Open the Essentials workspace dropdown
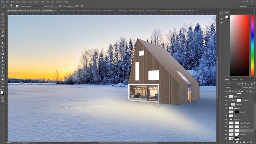The image size is (256, 144). point(247,6)
